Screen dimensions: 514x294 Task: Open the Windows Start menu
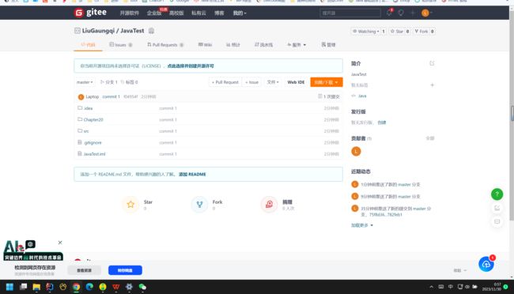(9, 287)
